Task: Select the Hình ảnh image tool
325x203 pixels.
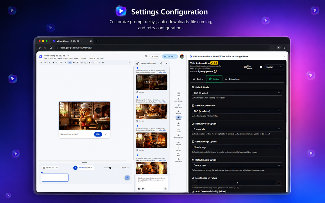Action: point(178,118)
